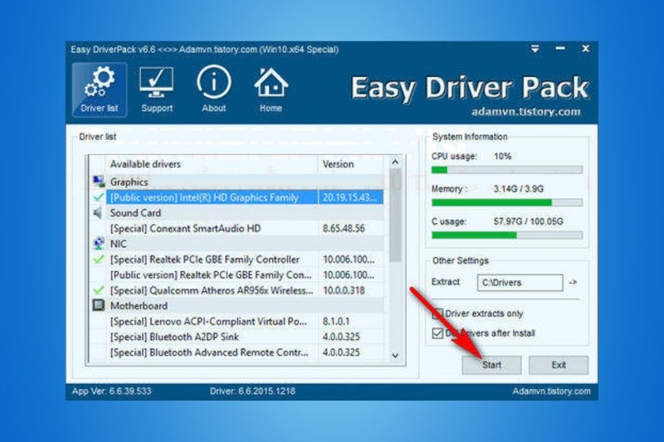Click the Sound Card speaker icon
664x442 pixels.
pos(98,213)
